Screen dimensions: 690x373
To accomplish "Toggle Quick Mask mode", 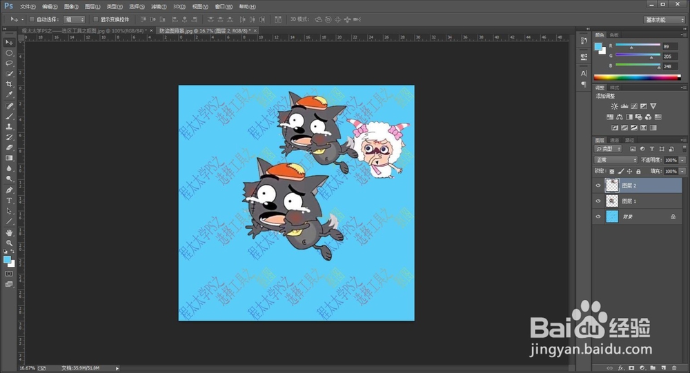I will point(9,274).
